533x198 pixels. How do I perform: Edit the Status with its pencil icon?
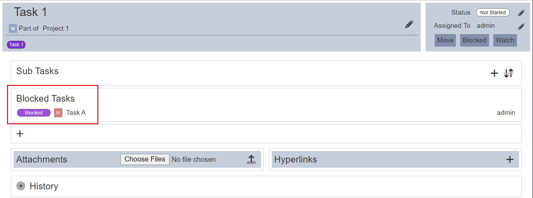click(x=521, y=13)
